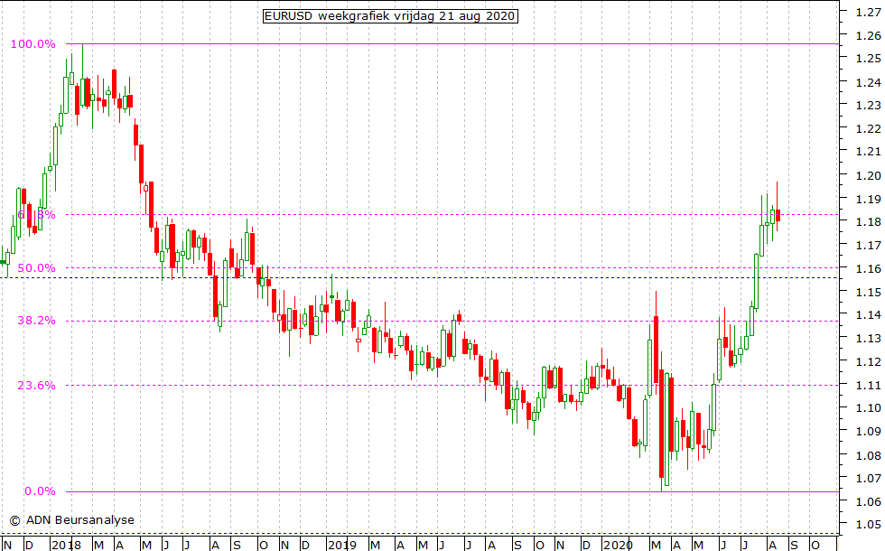The width and height of the screenshot is (885, 551).
Task: Click the chart title 'EURUSD weekgrafiek vrijdag 21 aug 2020'
Action: pos(390,16)
